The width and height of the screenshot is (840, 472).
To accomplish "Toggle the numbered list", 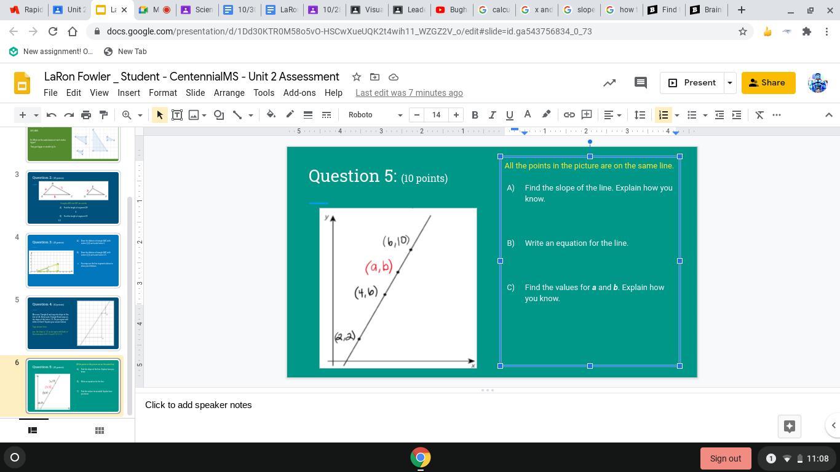I will pos(663,115).
